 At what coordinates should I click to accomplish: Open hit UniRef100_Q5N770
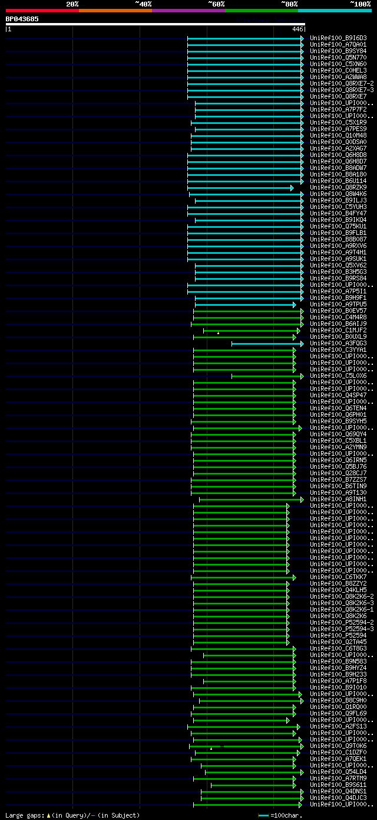(338, 58)
